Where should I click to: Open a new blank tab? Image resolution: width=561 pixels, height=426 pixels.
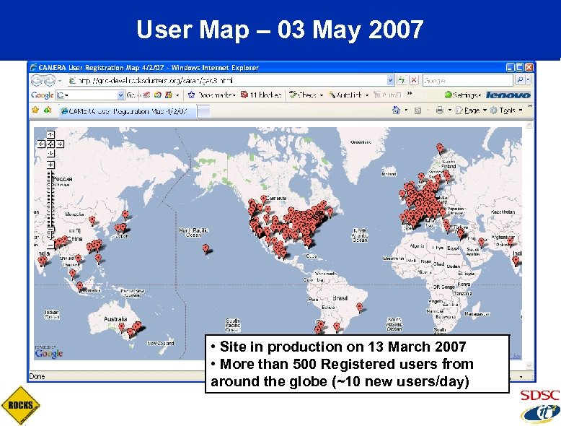[203, 112]
